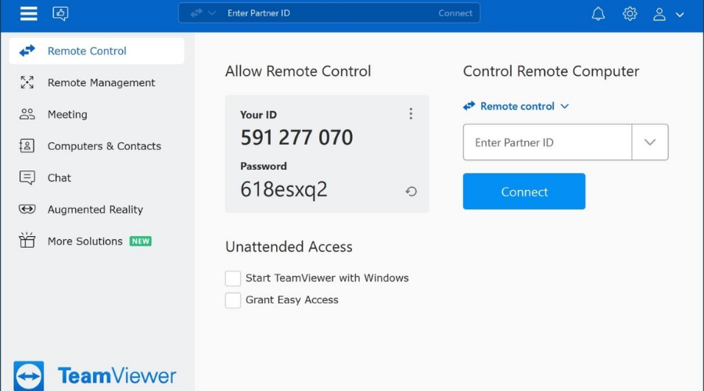Click the feedback thumbs-up icon
The image size is (704, 391).
pyautogui.click(x=60, y=13)
